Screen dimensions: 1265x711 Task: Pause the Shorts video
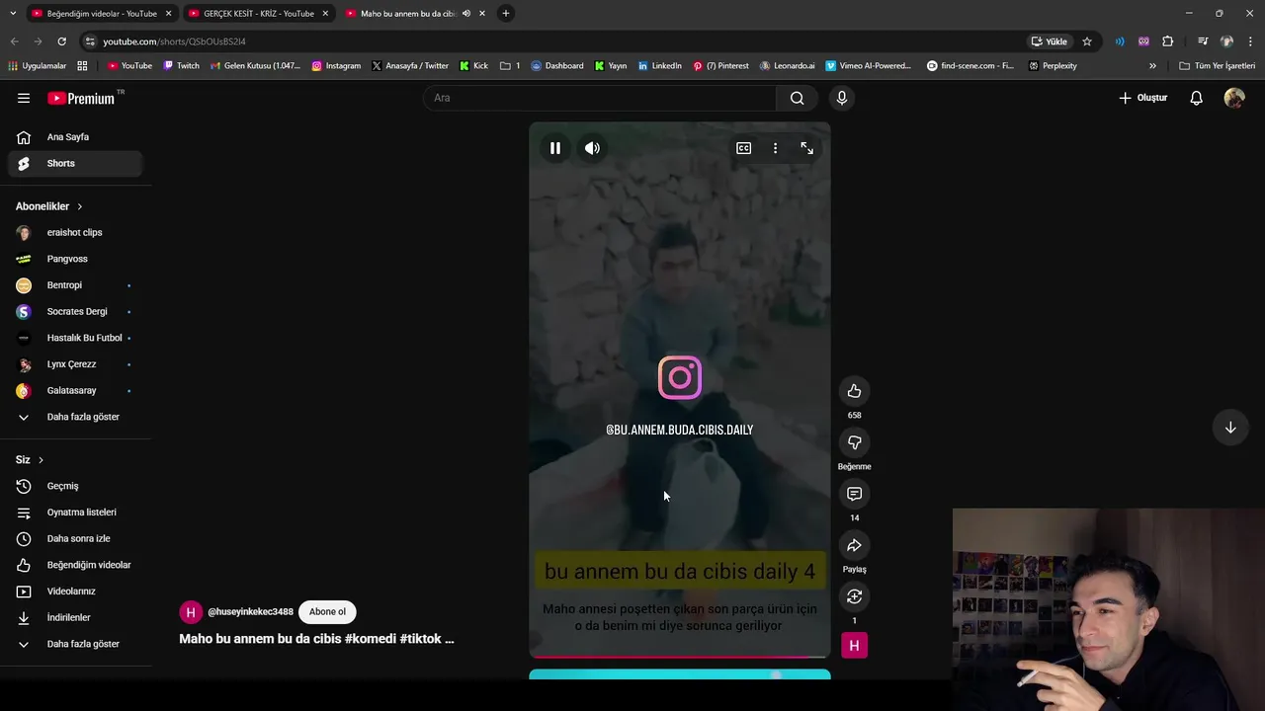point(555,148)
